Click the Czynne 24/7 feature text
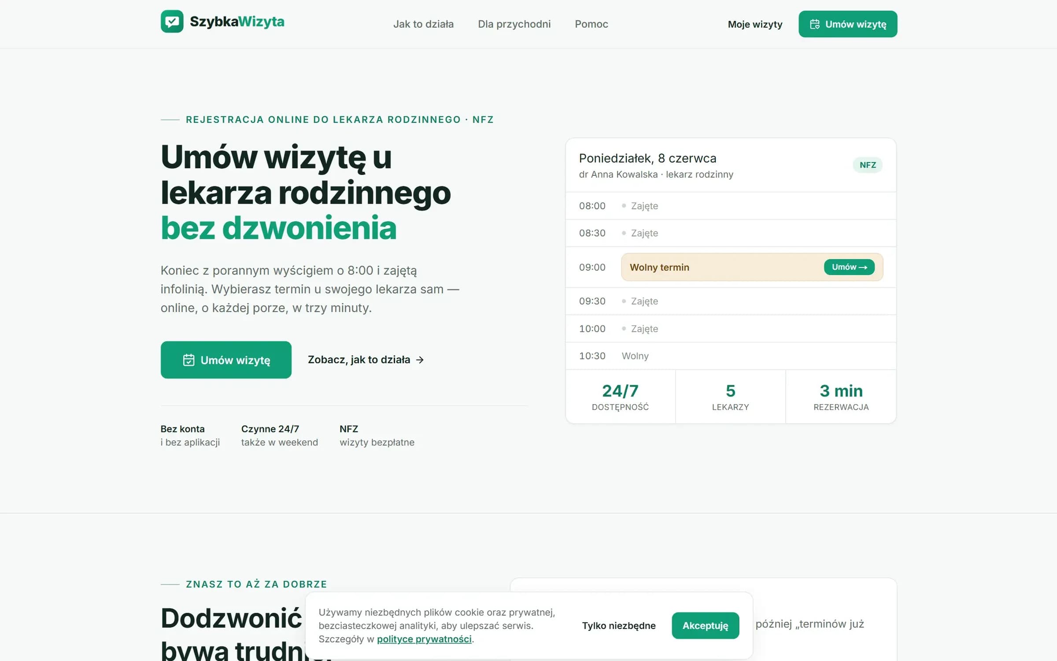 [279, 435]
